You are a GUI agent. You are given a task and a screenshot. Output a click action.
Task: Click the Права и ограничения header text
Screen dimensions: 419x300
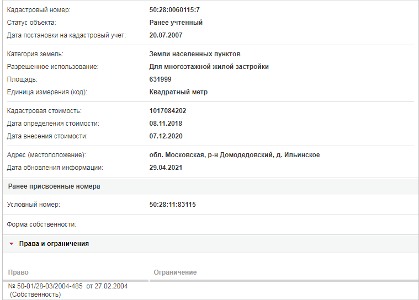point(54,244)
